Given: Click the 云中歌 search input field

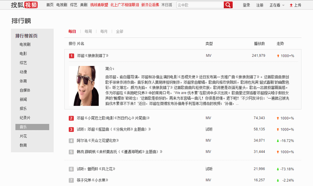Looking at the screenshot, I should [x=200, y=5].
